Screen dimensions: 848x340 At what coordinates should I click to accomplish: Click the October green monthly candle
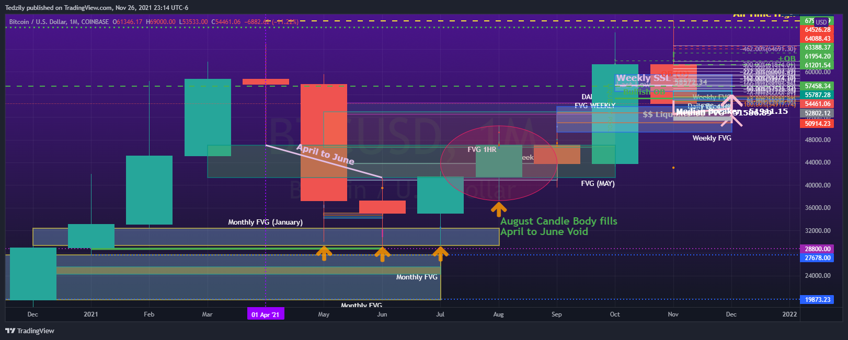tap(615, 114)
